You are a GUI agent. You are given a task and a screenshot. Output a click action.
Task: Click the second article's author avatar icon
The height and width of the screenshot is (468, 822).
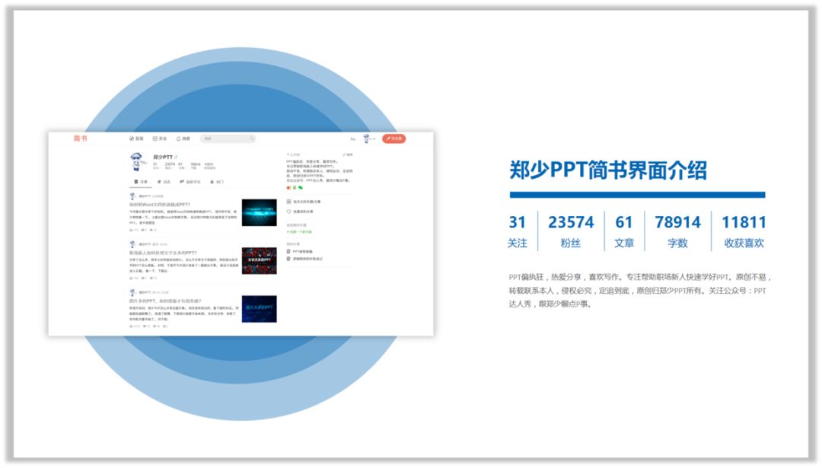[132, 244]
